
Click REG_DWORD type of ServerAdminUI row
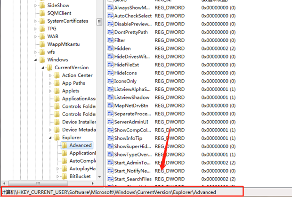click(170, 122)
